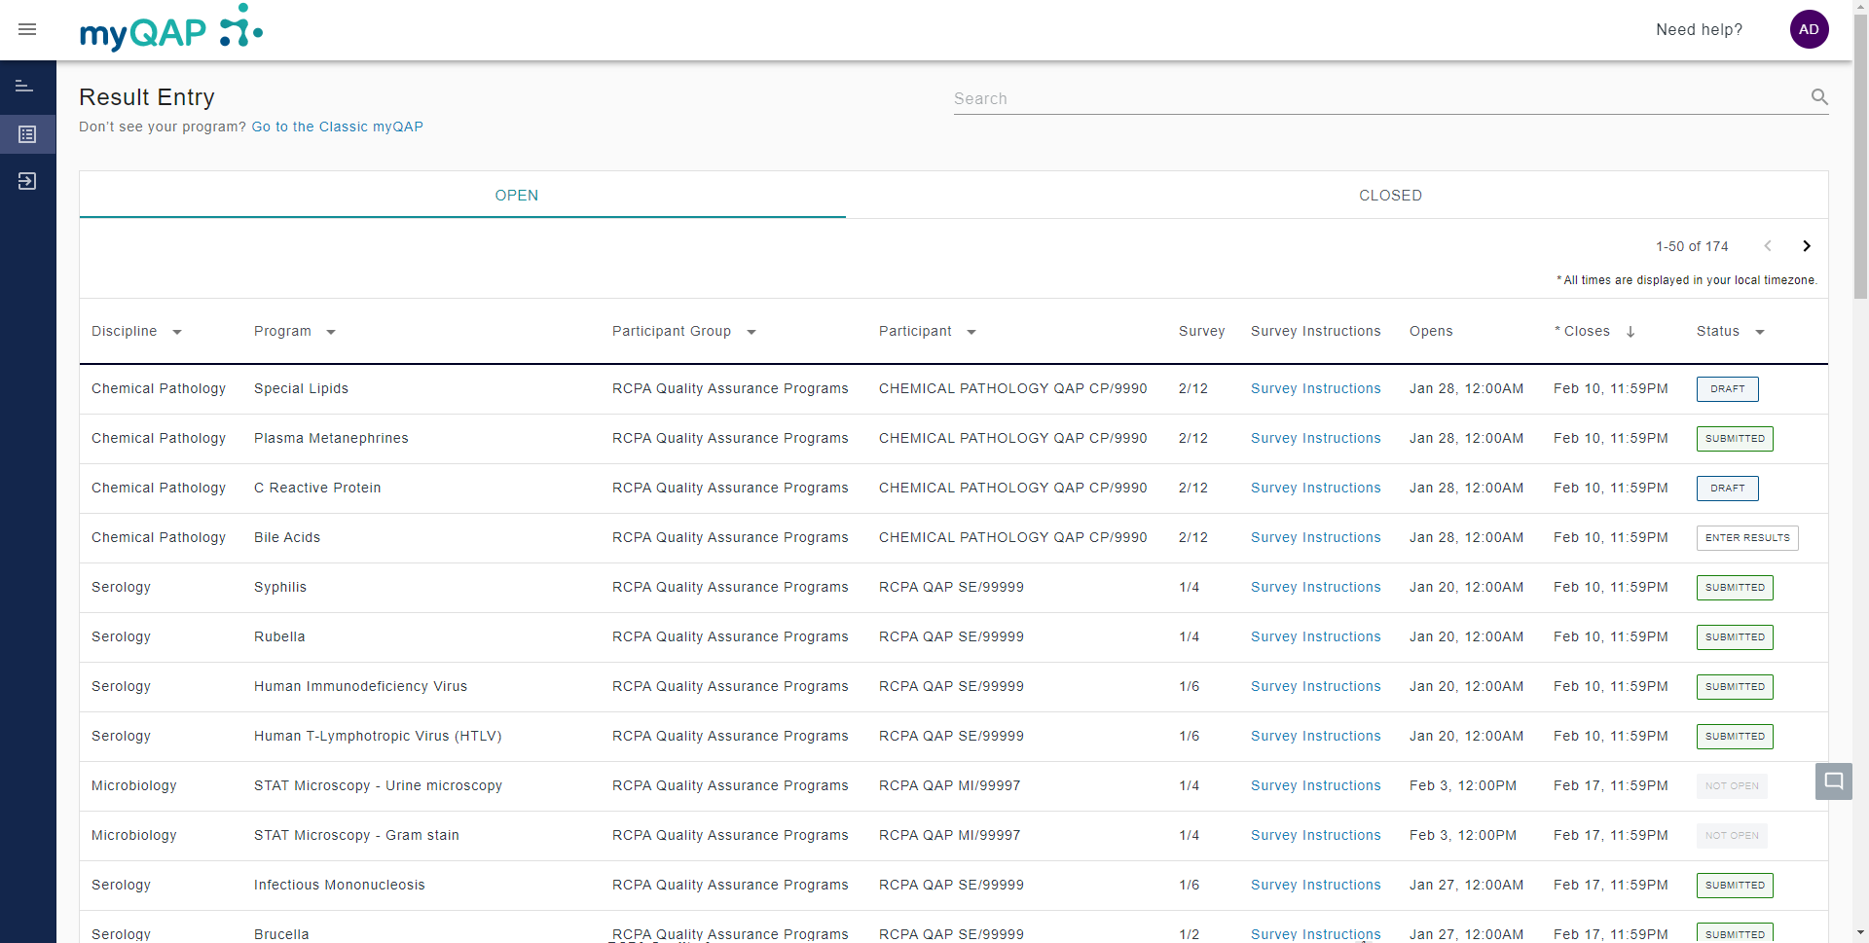This screenshot has width=1869, height=943.
Task: Open the AD user avatar menu
Action: click(1808, 29)
